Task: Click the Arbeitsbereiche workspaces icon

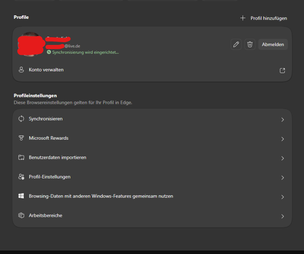Action: (21, 215)
